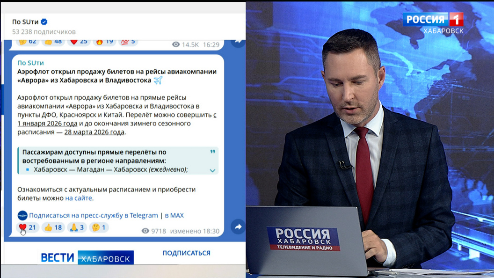Click the 100 emoji reaction on previous post

pyautogui.click(x=128, y=42)
